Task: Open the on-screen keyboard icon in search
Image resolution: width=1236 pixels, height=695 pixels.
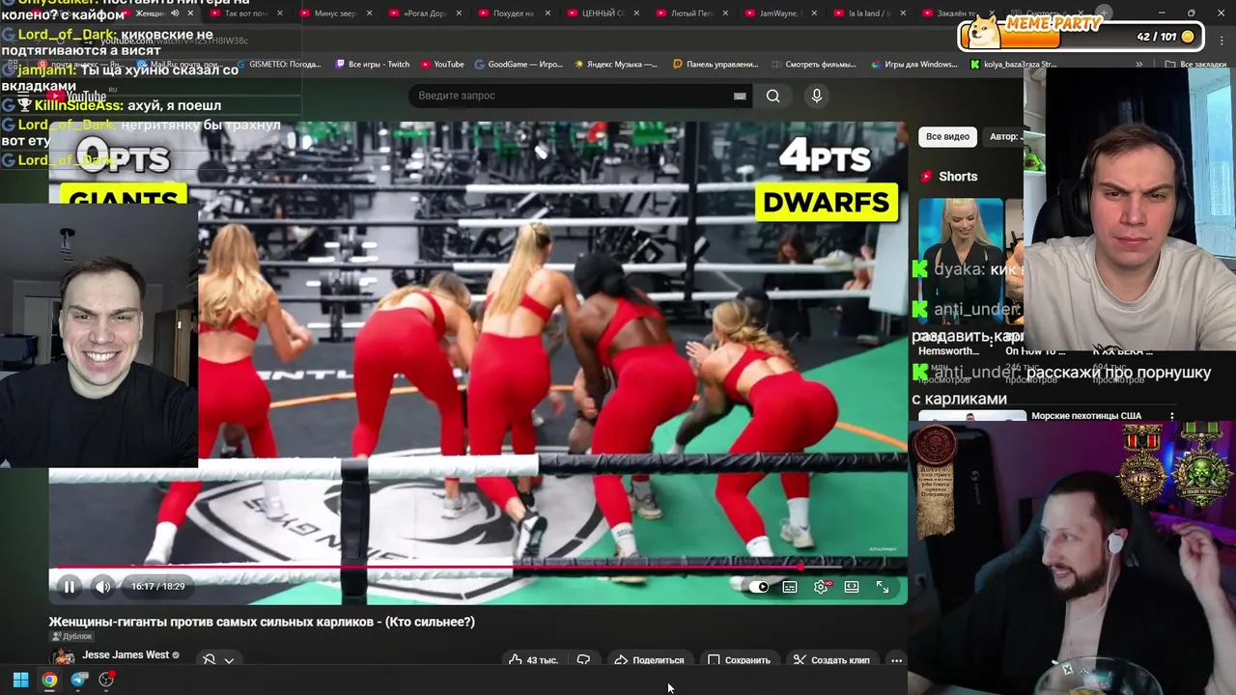Action: click(740, 96)
